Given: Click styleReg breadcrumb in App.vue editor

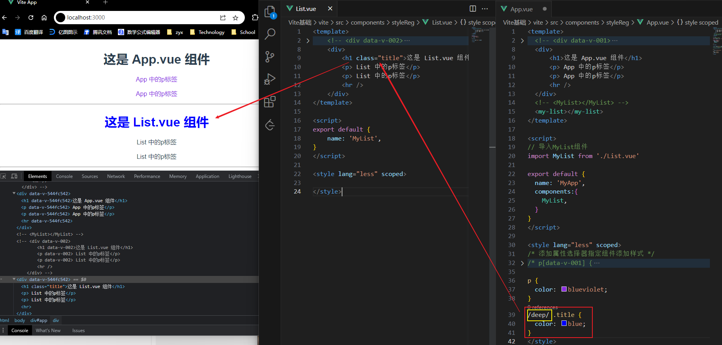Looking at the screenshot, I should click(x=617, y=23).
